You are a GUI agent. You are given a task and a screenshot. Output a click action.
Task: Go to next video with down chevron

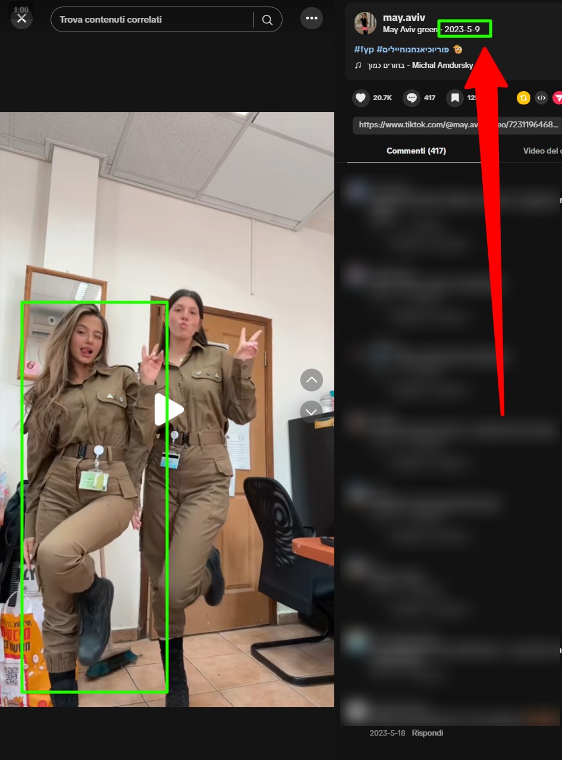[x=312, y=411]
